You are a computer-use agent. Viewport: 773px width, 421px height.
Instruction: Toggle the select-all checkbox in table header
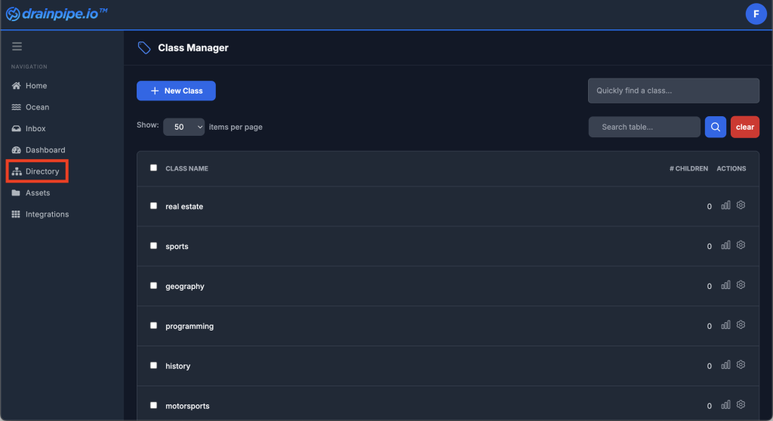click(154, 168)
